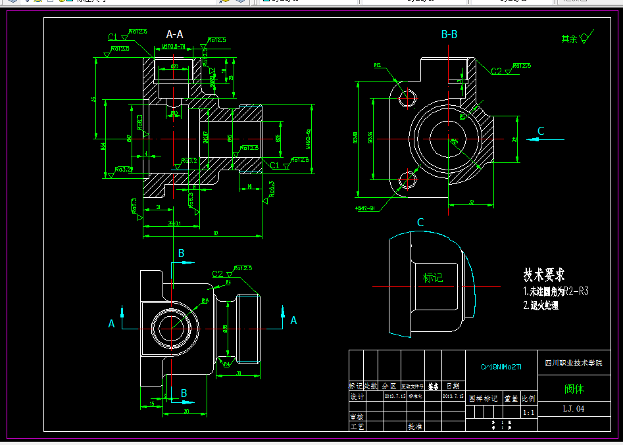Select the 审核 row label
This screenshot has width=623, height=445.
357,417
